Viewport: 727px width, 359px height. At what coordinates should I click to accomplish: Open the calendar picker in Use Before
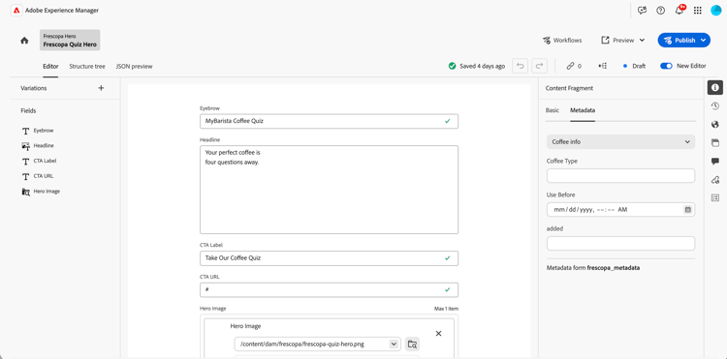(688, 210)
